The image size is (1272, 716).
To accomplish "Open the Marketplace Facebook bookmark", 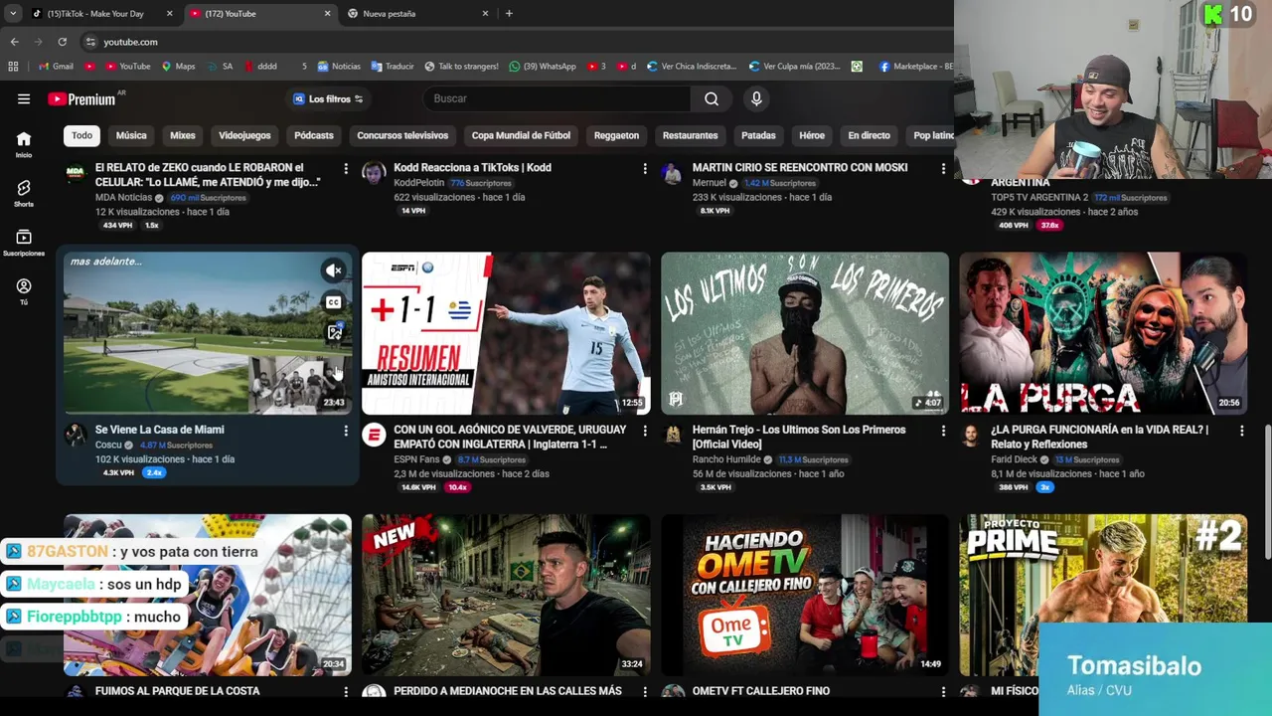I will click(x=915, y=67).
